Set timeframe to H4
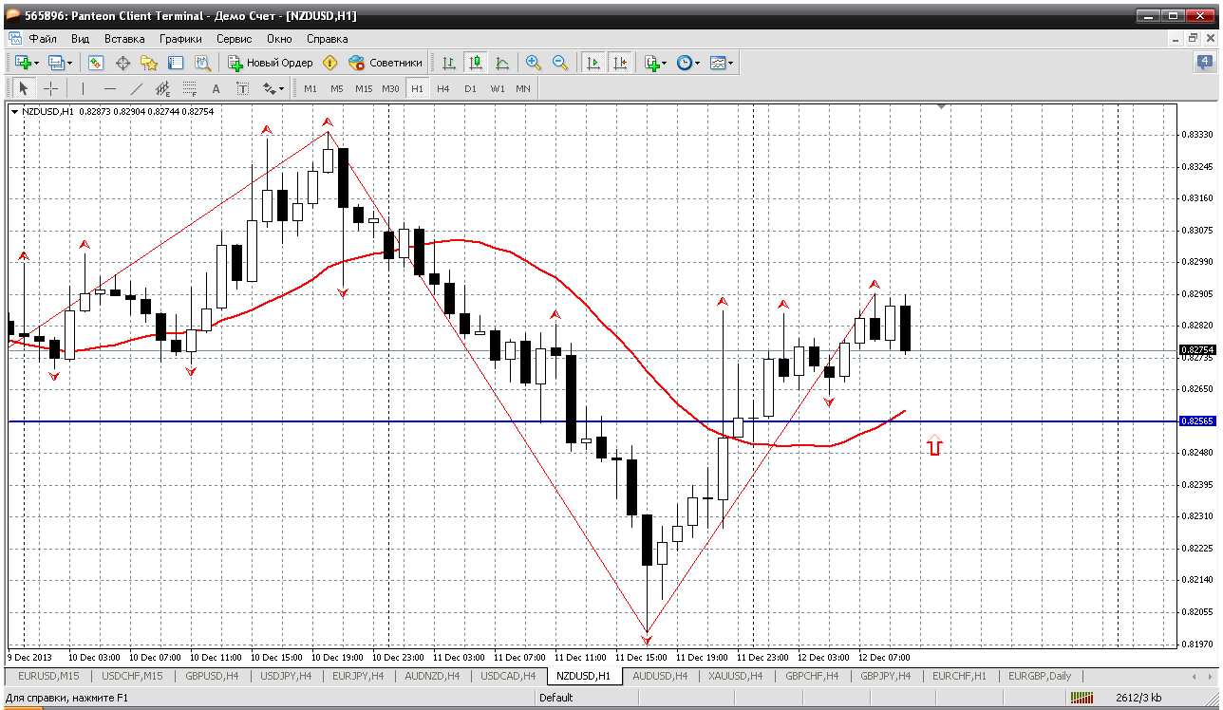This screenshot has height=710, width=1223. pos(443,88)
